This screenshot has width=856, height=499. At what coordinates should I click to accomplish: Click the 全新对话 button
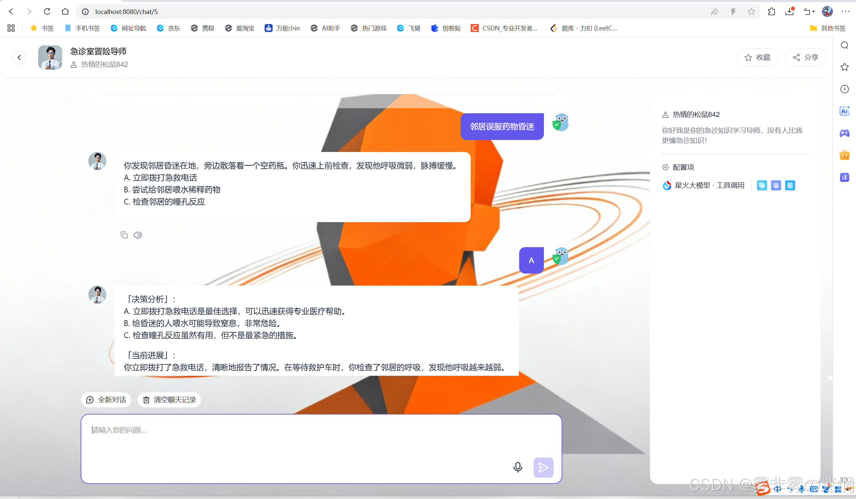(106, 399)
